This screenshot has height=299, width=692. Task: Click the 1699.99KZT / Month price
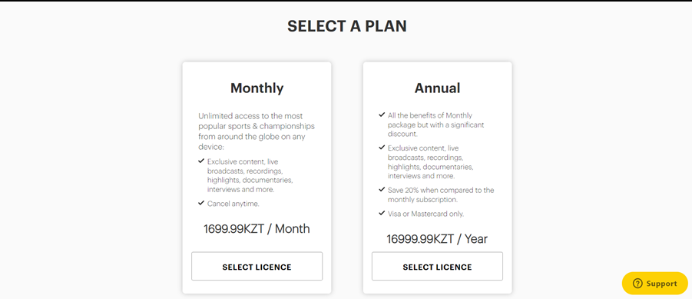pos(257,229)
